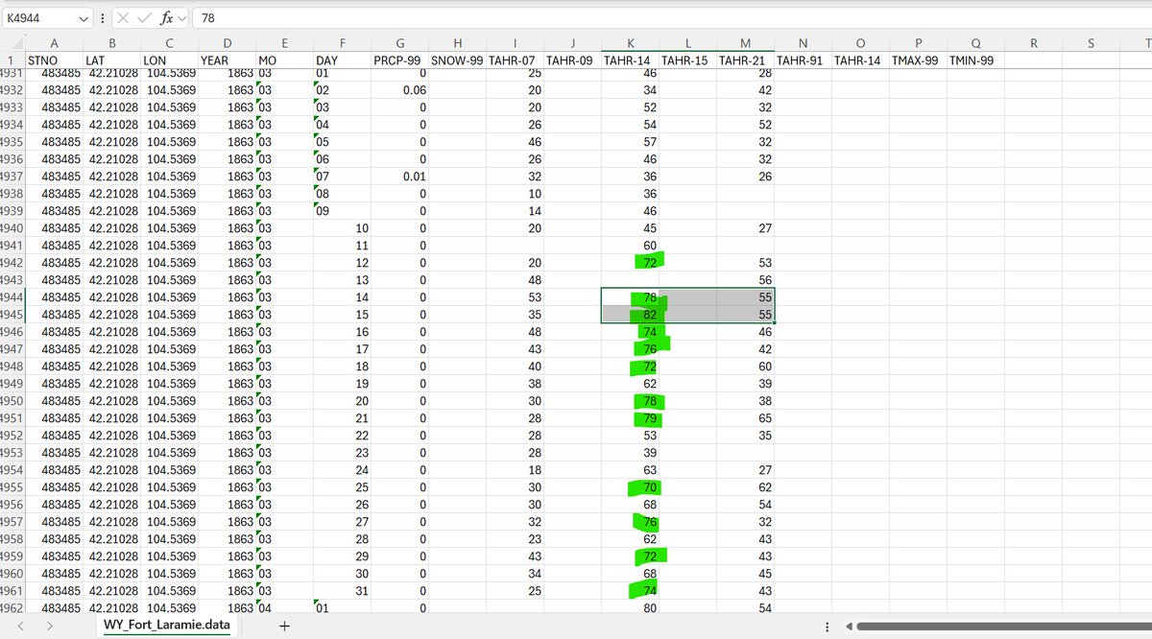Select the DAY cell containing 31
Screen dimensions: 1152x639
342,591
